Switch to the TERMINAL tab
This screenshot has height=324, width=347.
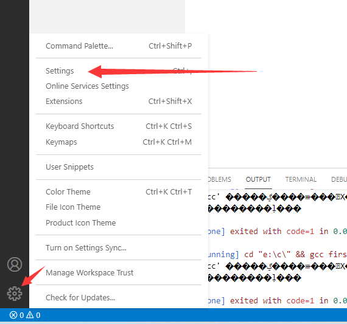pyautogui.click(x=301, y=179)
